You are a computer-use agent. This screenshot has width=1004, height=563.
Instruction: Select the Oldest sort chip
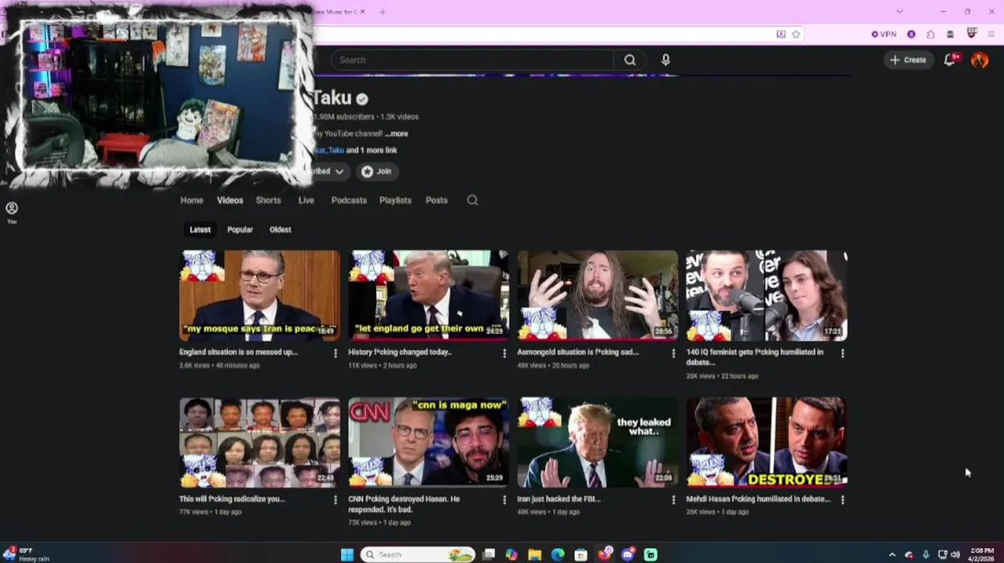click(x=280, y=230)
